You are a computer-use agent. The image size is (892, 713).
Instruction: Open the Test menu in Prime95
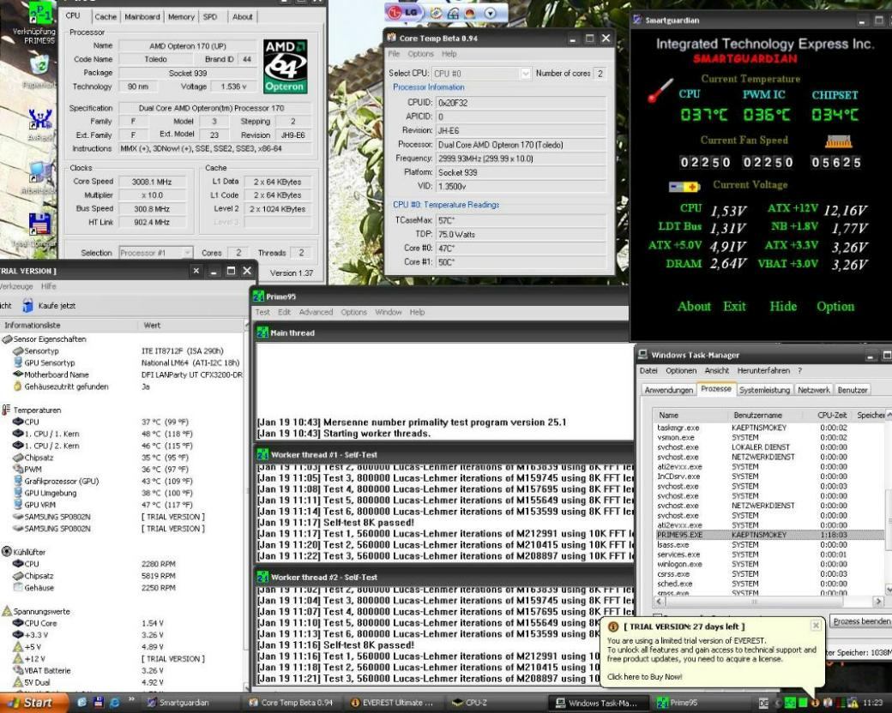[262, 312]
